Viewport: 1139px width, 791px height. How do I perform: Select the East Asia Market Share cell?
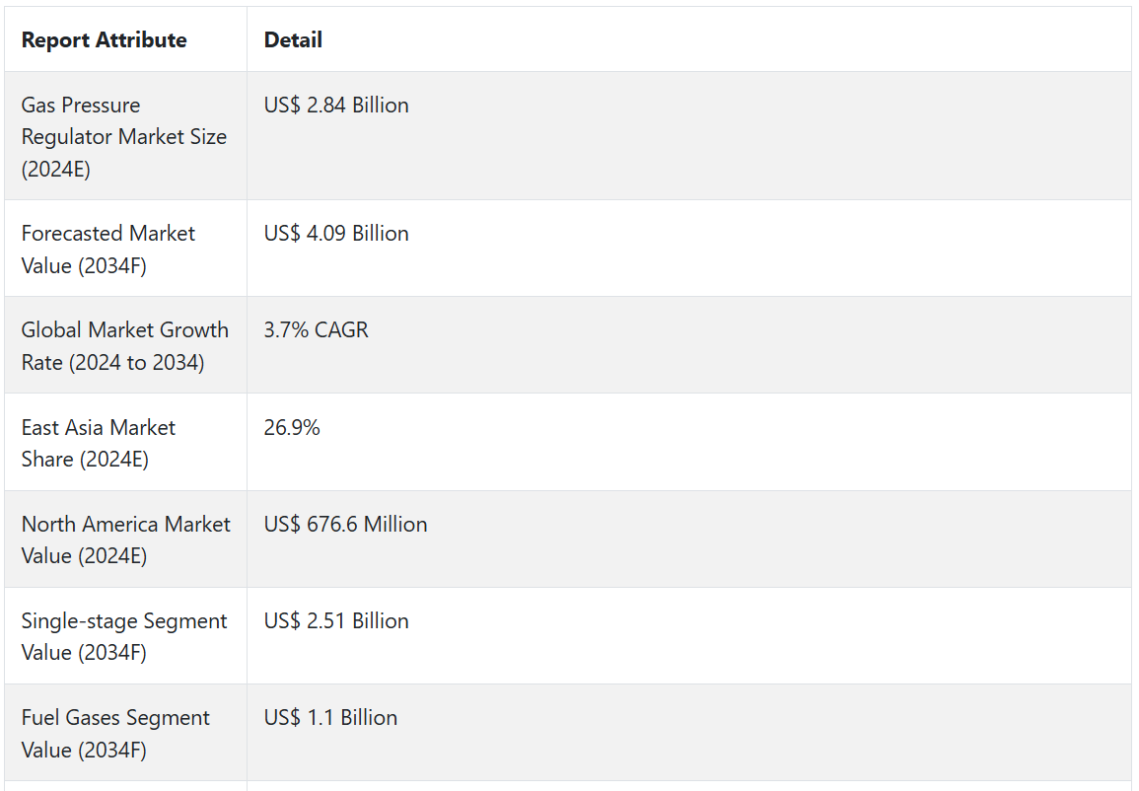click(99, 443)
